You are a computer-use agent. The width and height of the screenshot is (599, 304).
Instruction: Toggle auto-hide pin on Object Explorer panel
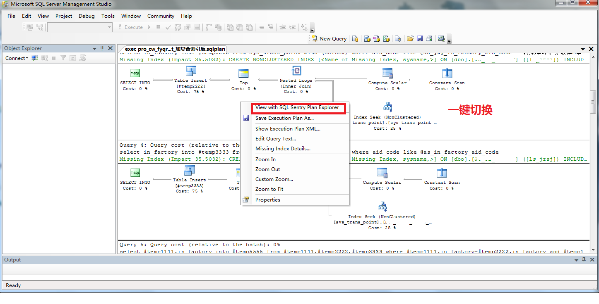(101, 48)
